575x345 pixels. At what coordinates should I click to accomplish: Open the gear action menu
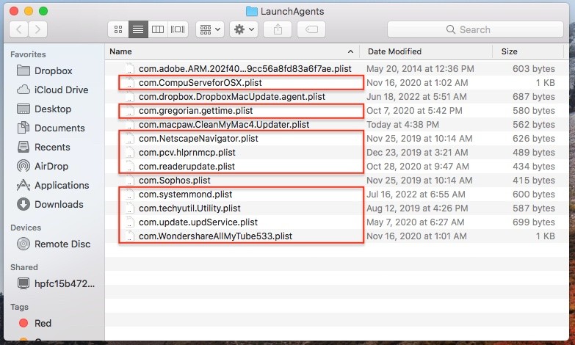point(244,29)
